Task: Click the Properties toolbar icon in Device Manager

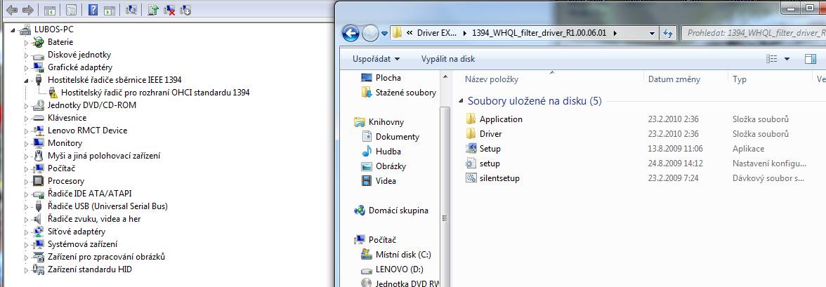Action: 71,11
